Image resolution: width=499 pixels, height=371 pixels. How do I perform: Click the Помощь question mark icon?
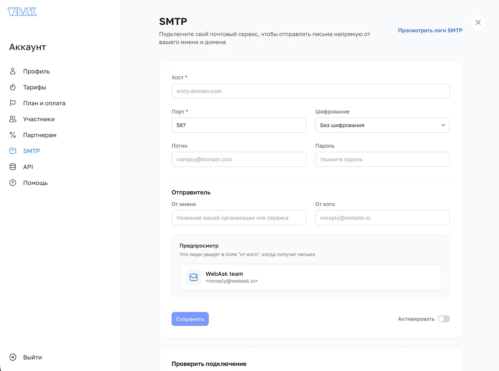tap(13, 183)
